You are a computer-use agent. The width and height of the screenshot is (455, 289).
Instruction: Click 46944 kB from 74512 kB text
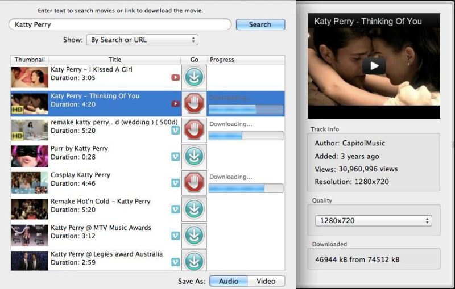coord(358,259)
